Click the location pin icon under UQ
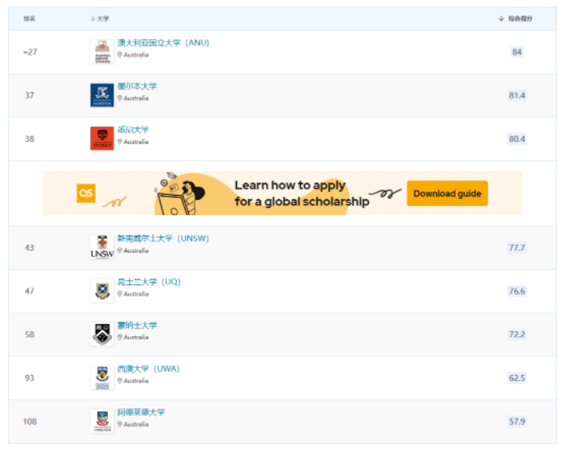Image resolution: width=566 pixels, height=449 pixels. [119, 294]
